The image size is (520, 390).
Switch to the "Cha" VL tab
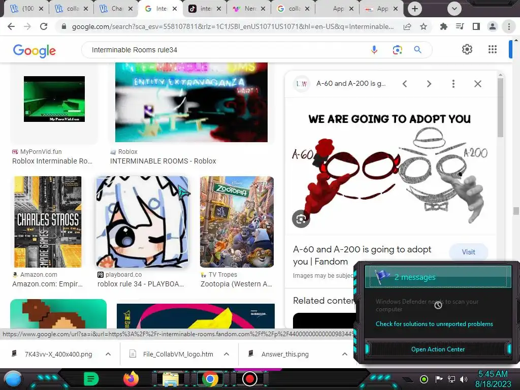pos(115,9)
